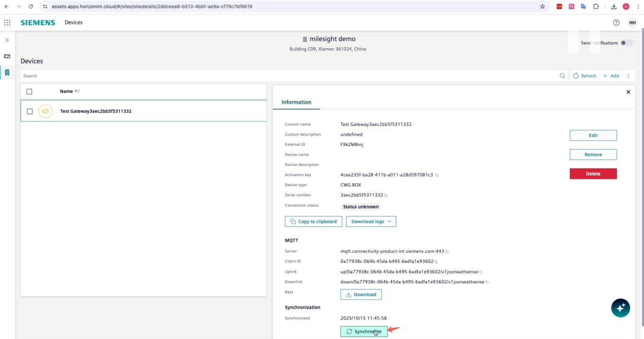Click the Edit button

pyautogui.click(x=593, y=135)
